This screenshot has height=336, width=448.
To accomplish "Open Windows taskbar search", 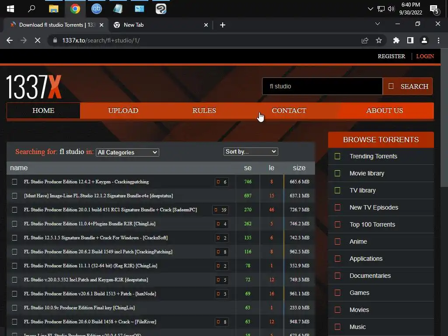I will point(31,9).
